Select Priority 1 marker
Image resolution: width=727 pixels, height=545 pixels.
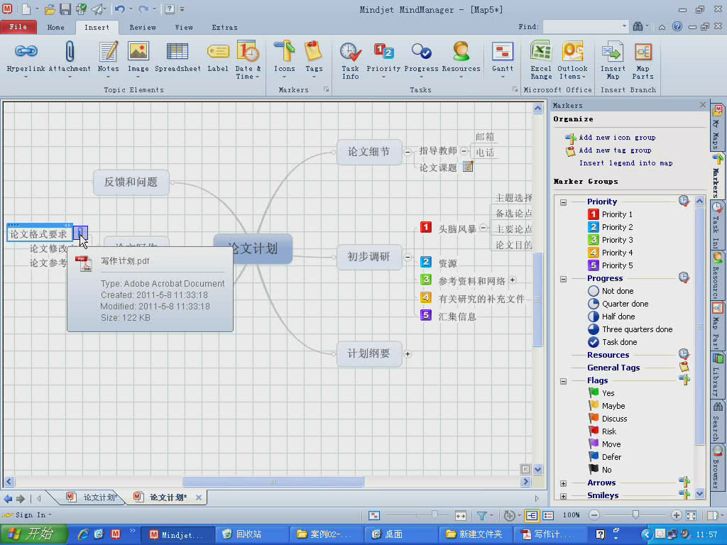[610, 214]
